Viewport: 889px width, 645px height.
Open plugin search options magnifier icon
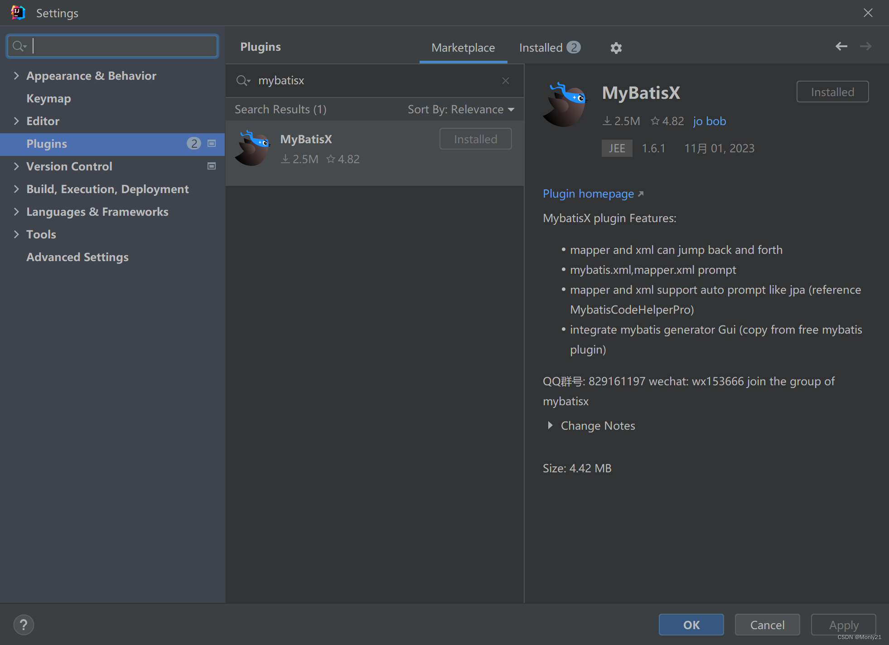pyautogui.click(x=243, y=81)
